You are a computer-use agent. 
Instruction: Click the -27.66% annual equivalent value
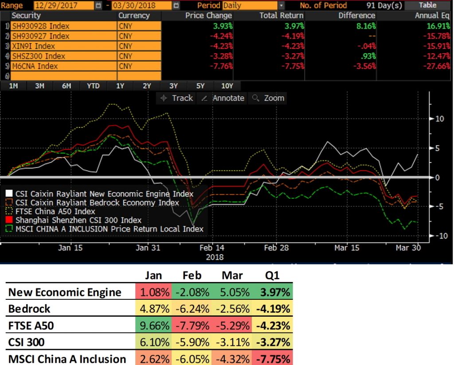pyautogui.click(x=437, y=66)
